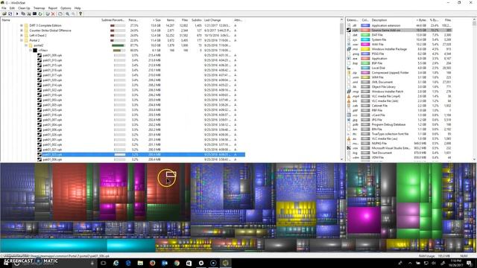Open the Options menu
The width and height of the screenshot is (477, 268).
66,8
